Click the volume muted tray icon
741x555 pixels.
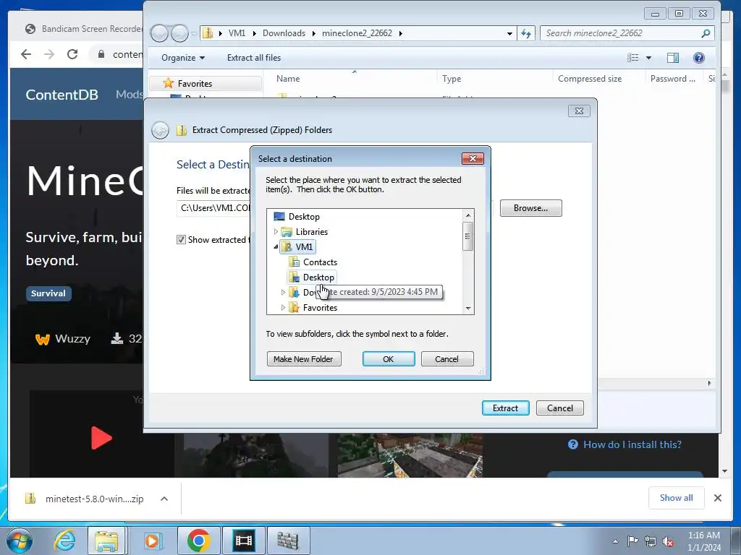(x=668, y=542)
